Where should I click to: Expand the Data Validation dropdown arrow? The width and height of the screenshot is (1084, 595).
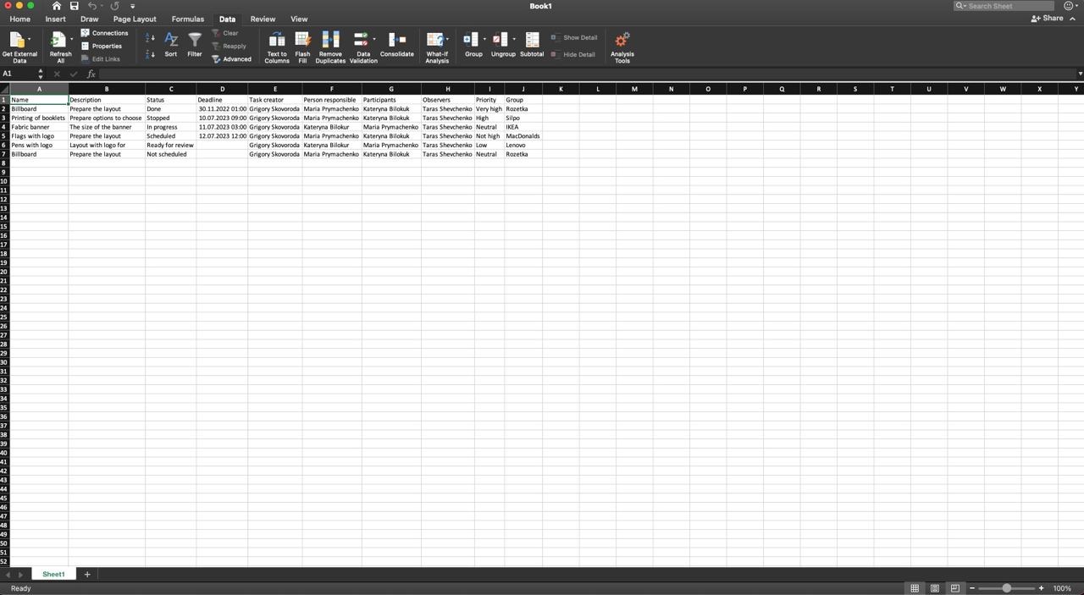[374, 39]
